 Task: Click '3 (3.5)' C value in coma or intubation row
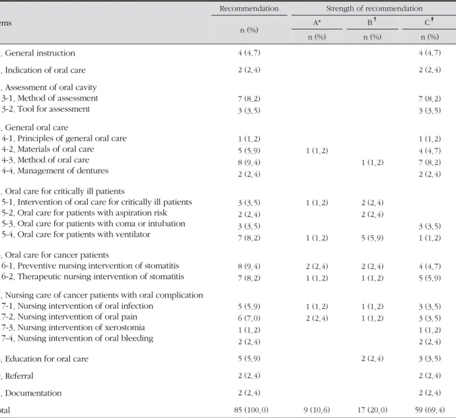(429, 226)
